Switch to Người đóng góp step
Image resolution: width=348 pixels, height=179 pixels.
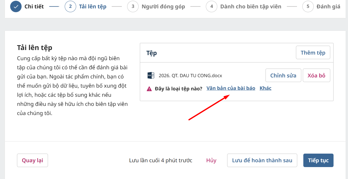point(163,7)
